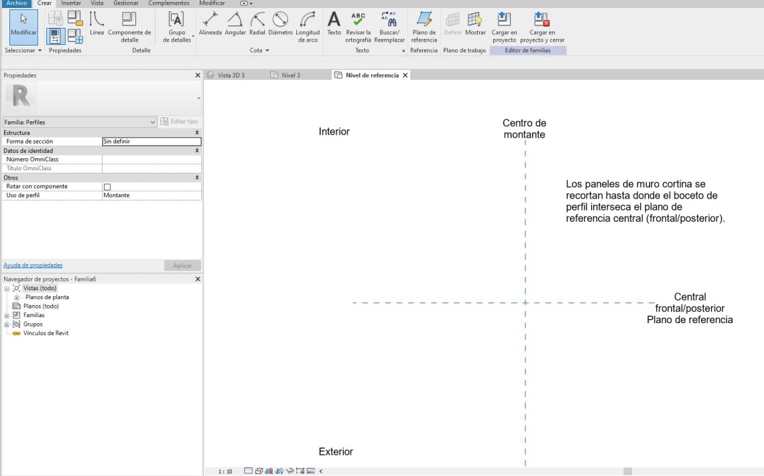The image size is (764, 476).
Task: Select the Línea detail line tool
Action: click(97, 25)
